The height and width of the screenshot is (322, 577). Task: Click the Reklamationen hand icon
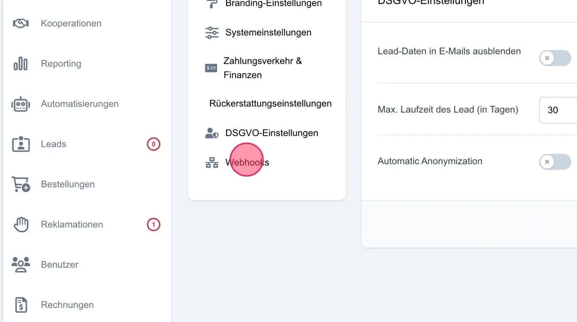click(x=21, y=224)
